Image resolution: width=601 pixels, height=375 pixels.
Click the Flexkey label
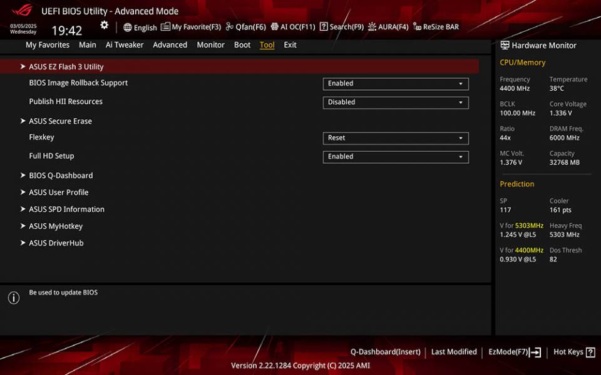click(41, 137)
